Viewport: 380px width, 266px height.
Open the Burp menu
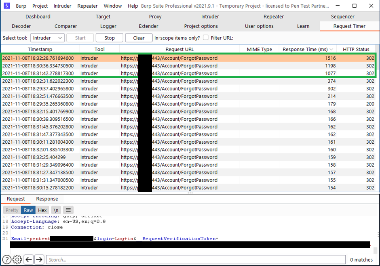21,6
